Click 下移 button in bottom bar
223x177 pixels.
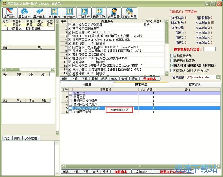coord(86,172)
